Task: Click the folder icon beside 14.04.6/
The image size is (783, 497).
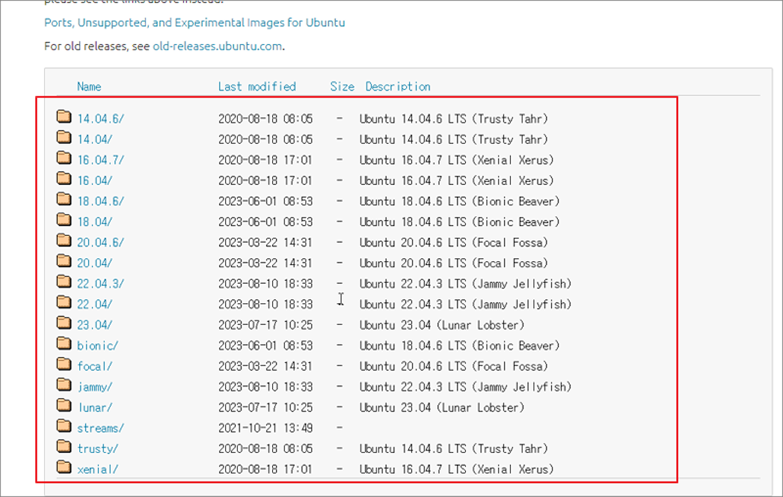Action: (64, 116)
